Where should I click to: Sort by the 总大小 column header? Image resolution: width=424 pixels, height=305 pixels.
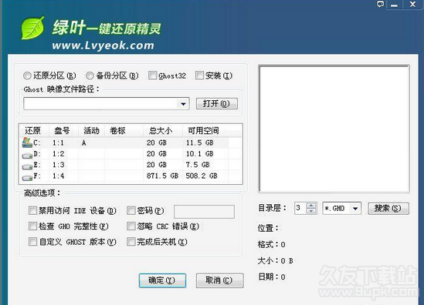pyautogui.click(x=163, y=131)
